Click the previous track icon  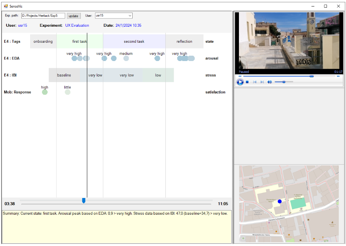click(255, 82)
